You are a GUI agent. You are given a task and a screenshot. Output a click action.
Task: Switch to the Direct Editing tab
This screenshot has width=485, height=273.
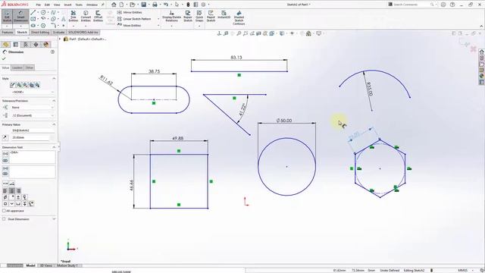tap(40, 32)
